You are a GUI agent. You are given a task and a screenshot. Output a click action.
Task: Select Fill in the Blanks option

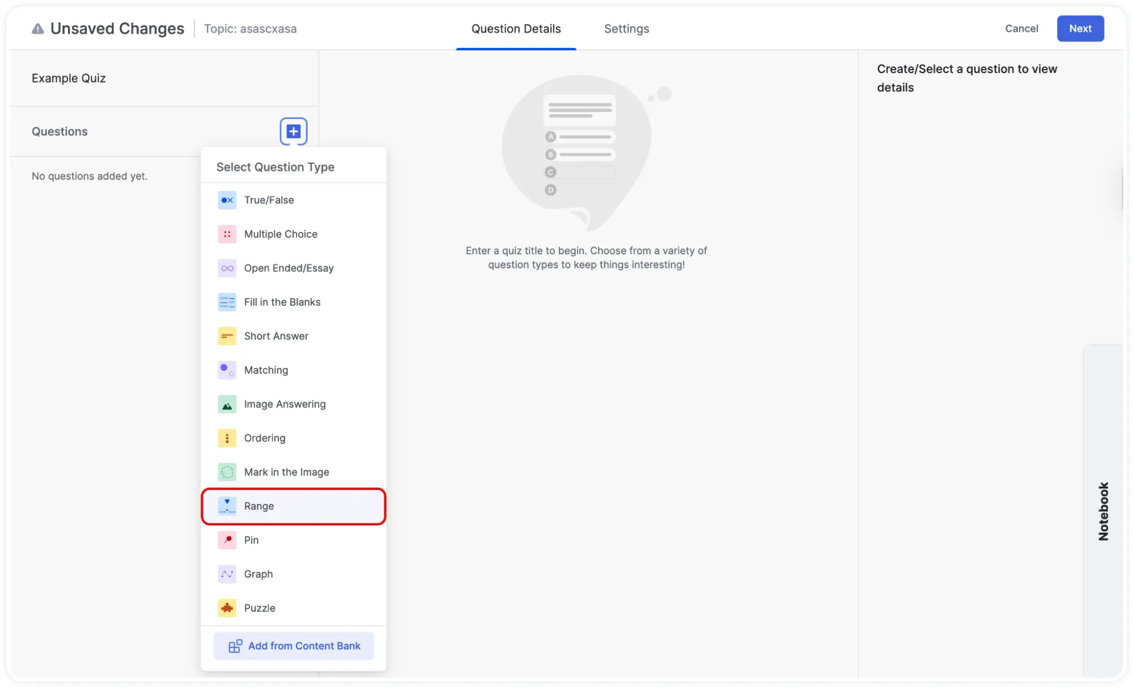coord(294,302)
